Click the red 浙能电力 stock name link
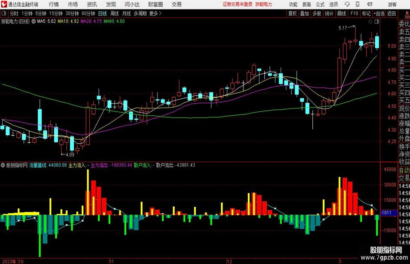410x264 pixels. coord(264,4)
